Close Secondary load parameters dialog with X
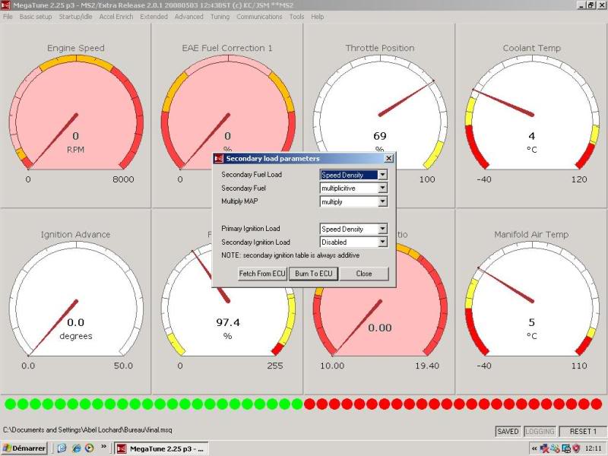The width and height of the screenshot is (608, 456). [x=388, y=158]
